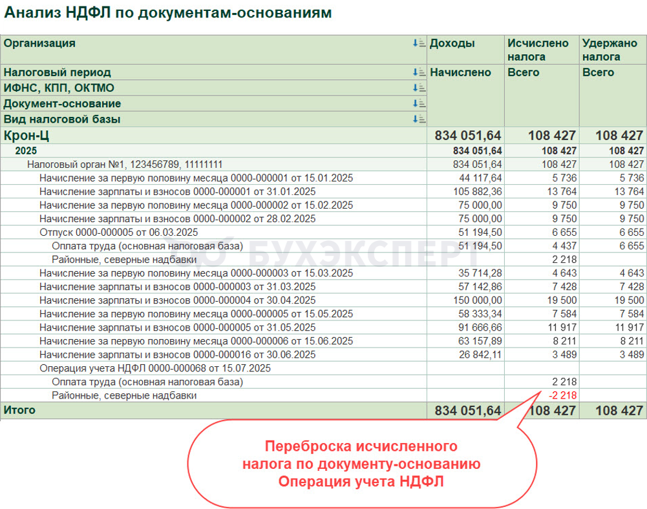Open Начисление зарплаты и взносов 0000-000003 от 31.03.2025
Image resolution: width=647 pixels, height=509 pixels.
pyautogui.click(x=178, y=287)
